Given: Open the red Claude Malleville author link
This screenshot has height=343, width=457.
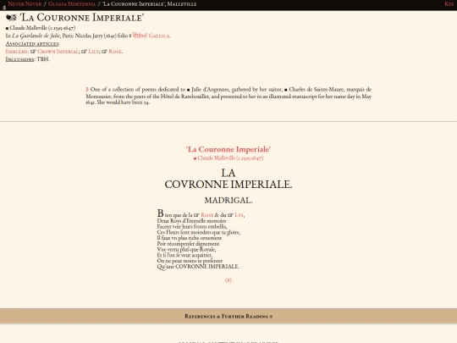Looking at the screenshot, I should (230, 158).
